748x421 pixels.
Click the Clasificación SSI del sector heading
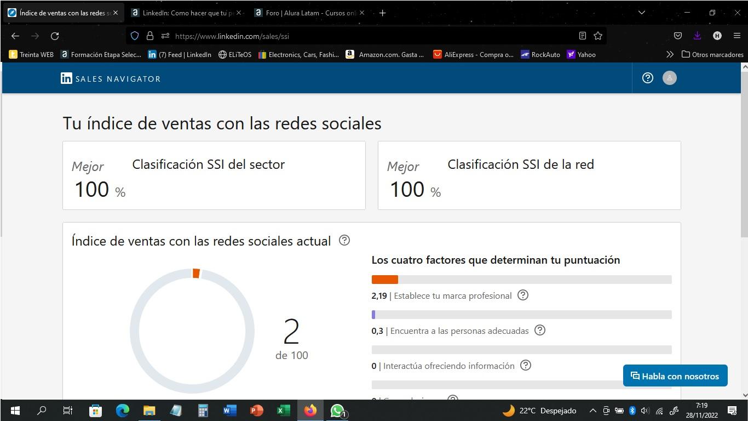(x=209, y=164)
